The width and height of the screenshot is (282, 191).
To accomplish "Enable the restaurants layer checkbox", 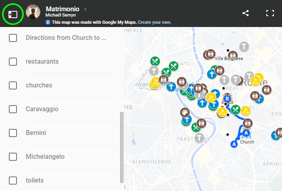I will (x=13, y=62).
